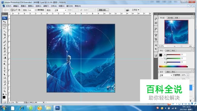Click the color spectrum ramp bar
The width and height of the screenshot is (197, 111).
(x=173, y=66)
